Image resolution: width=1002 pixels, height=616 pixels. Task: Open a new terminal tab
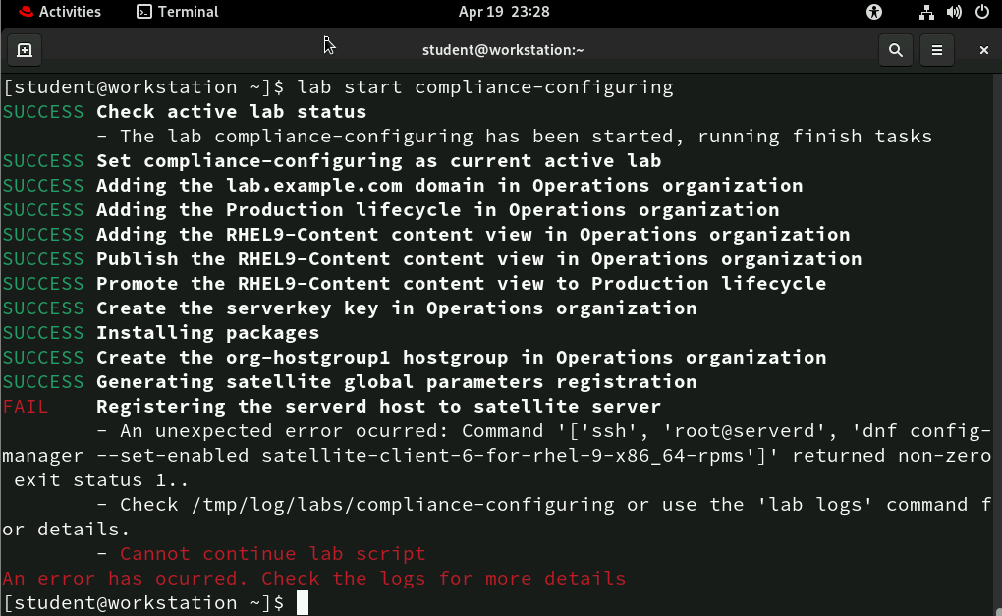pyautogui.click(x=25, y=50)
